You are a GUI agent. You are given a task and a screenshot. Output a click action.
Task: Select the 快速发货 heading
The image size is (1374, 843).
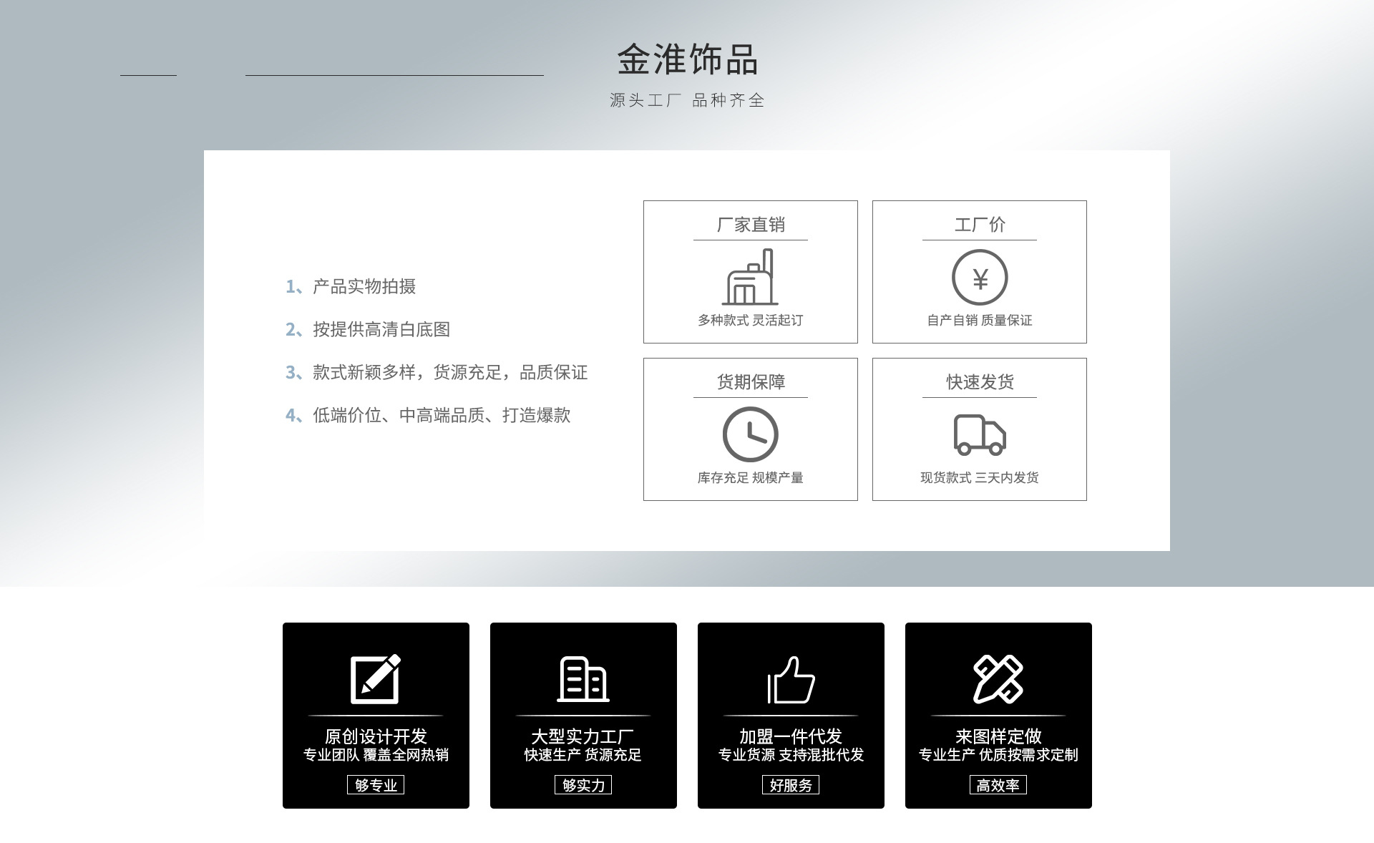click(979, 382)
